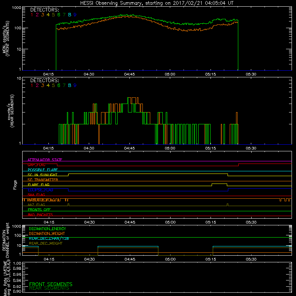Click the REAR_DEC_WEIGHT legend label
The height and width of the screenshot is (296, 296).
coord(46,243)
